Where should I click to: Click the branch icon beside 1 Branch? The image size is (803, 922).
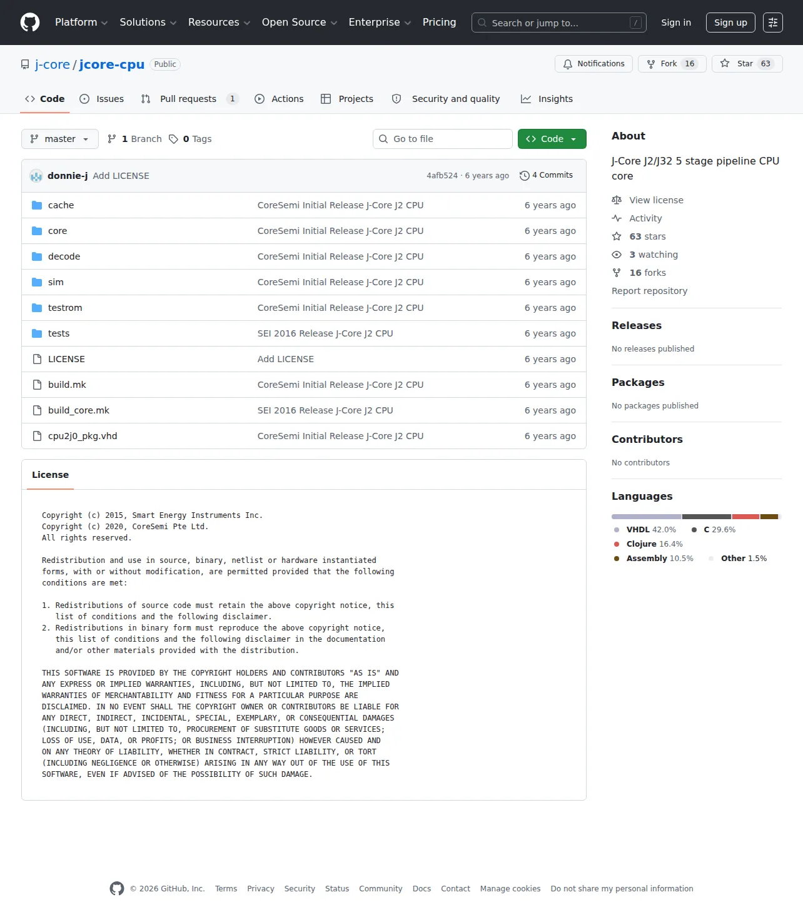(x=112, y=139)
